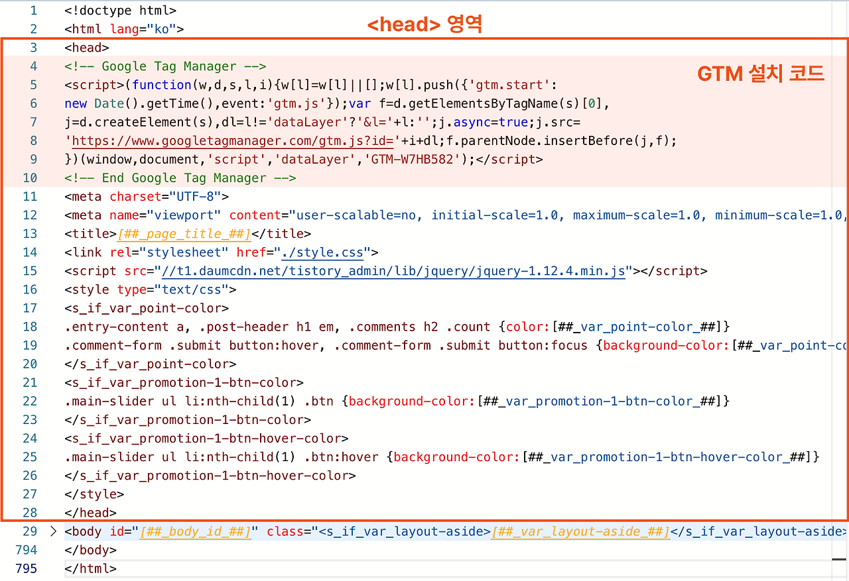849x581 pixels.
Task: Click the [##_body_id_##] placeholder in the body tag
Action: [x=195, y=531]
